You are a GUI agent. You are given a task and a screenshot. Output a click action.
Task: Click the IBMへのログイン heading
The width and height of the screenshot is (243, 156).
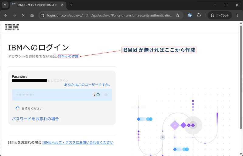point(39,47)
